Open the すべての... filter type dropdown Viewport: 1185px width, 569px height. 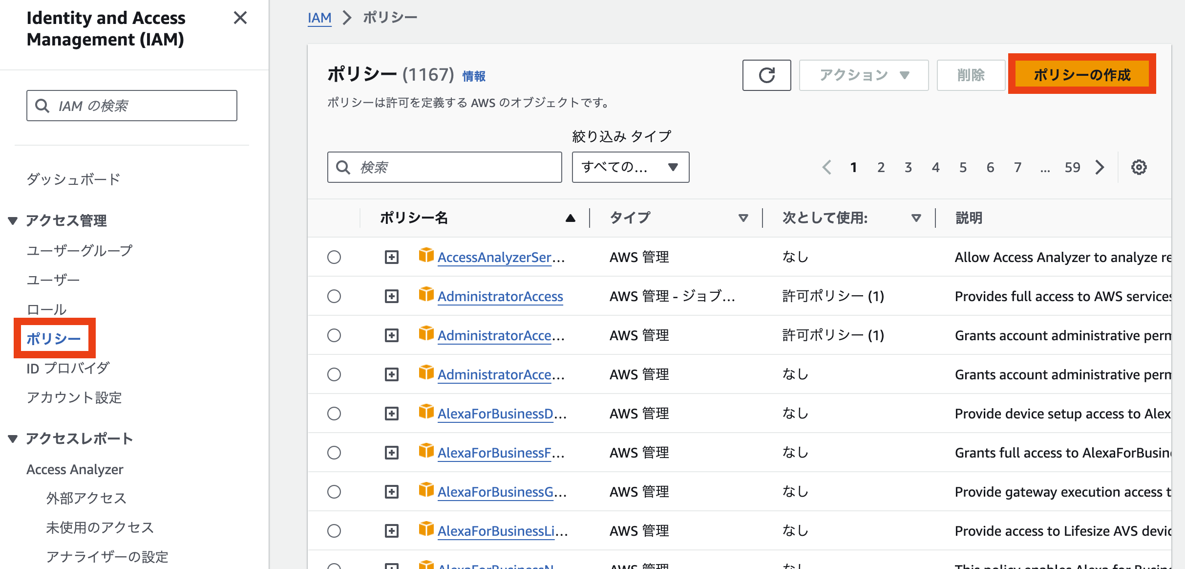coord(630,167)
